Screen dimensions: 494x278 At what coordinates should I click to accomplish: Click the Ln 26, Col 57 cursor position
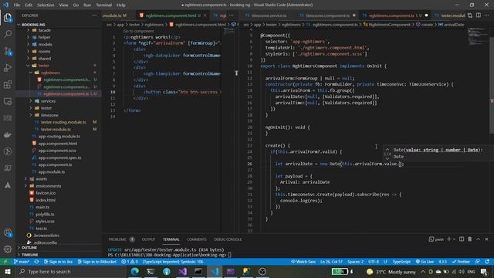(331, 262)
